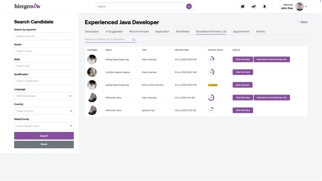Open the notifications bell icon

264,6
